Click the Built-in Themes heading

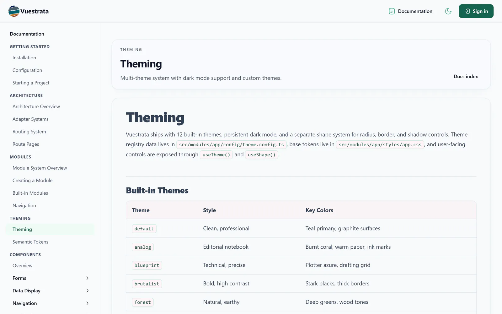[x=157, y=191]
